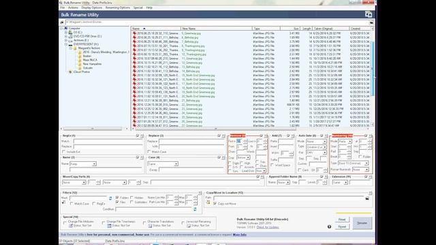Click the browse folder icon beside path bar
The height and width of the screenshot is (245, 436).
pyautogui.click(x=371, y=22)
